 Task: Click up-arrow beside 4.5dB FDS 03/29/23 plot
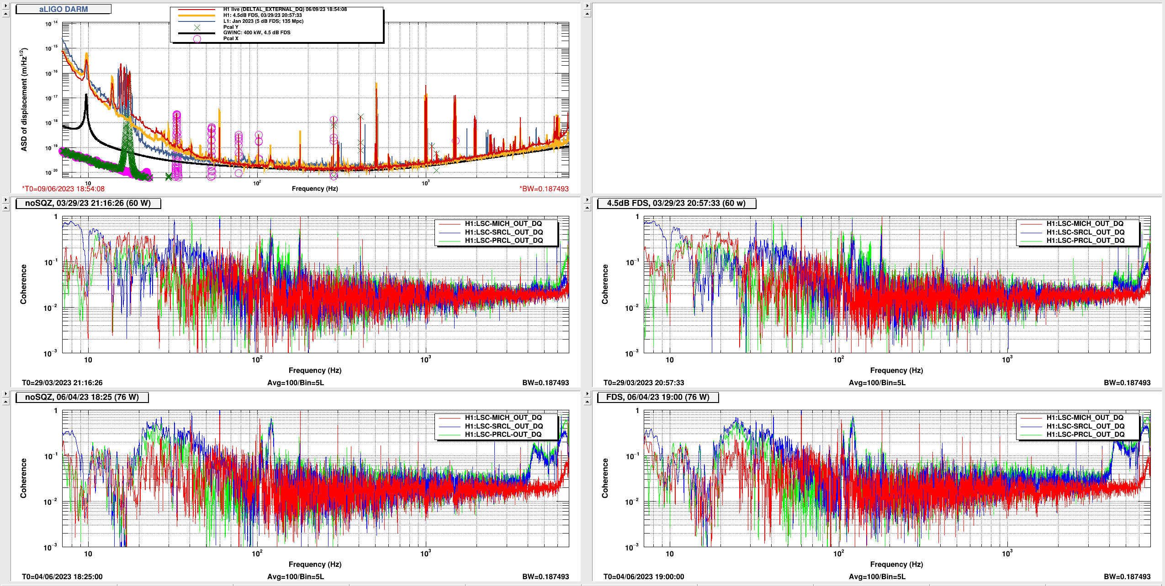(x=587, y=208)
